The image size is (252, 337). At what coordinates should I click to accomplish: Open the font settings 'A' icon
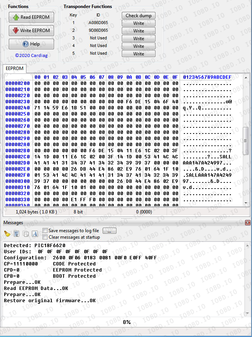coord(34,234)
